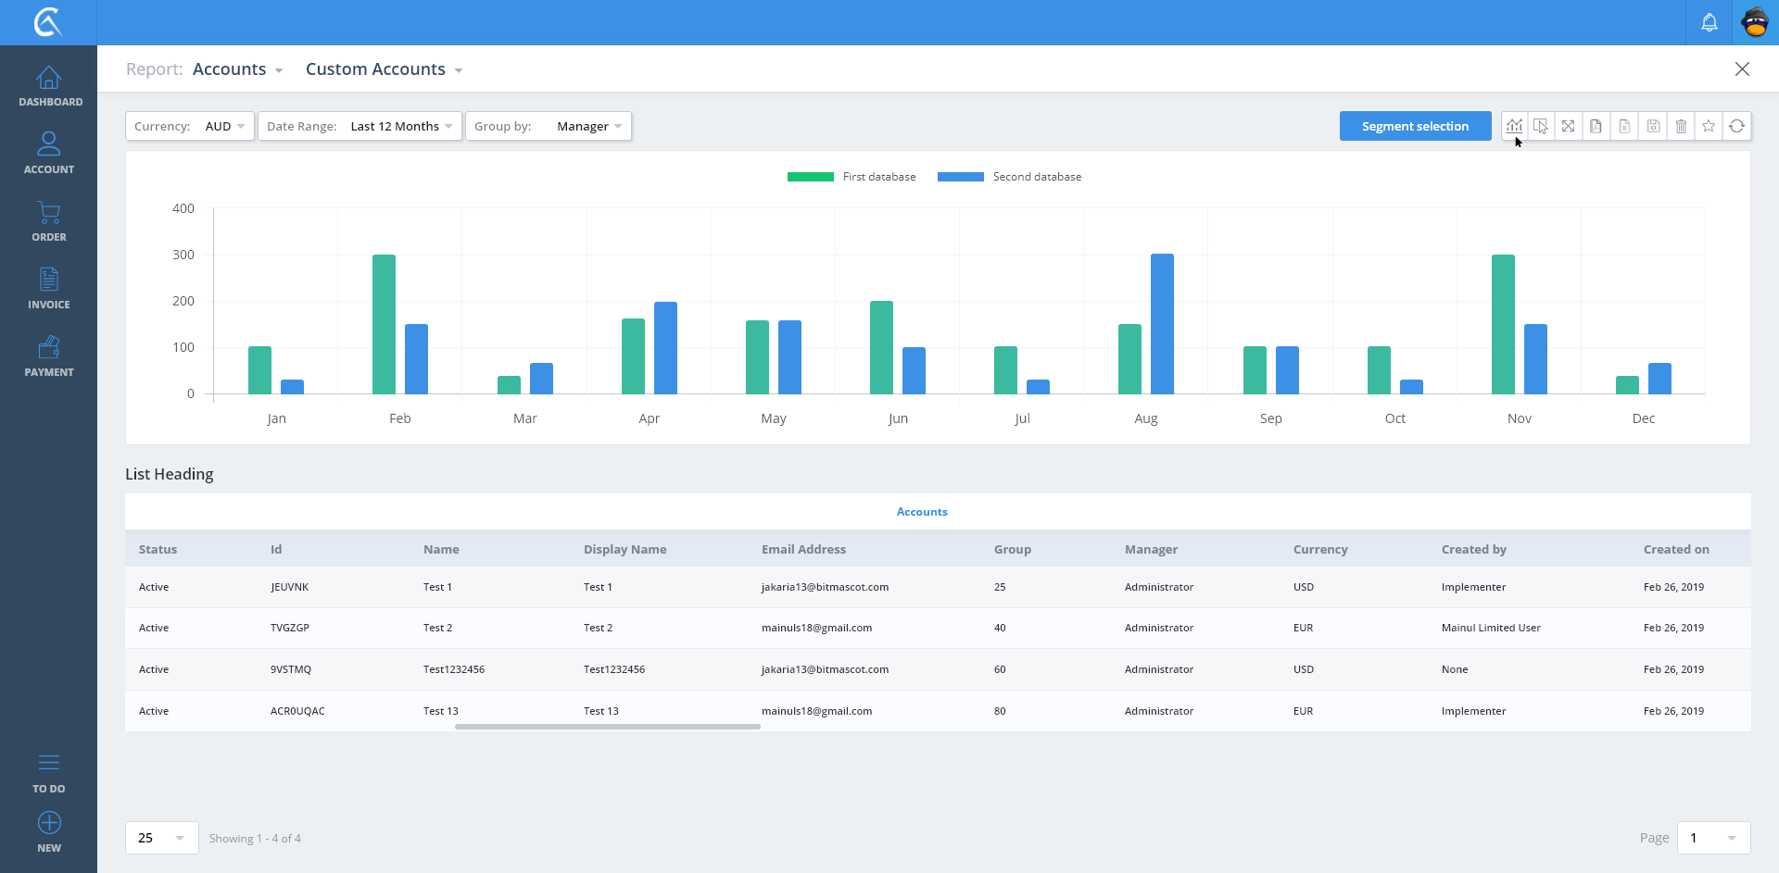Mark report as favorite with star
This screenshot has height=873, width=1779.
tap(1709, 126)
